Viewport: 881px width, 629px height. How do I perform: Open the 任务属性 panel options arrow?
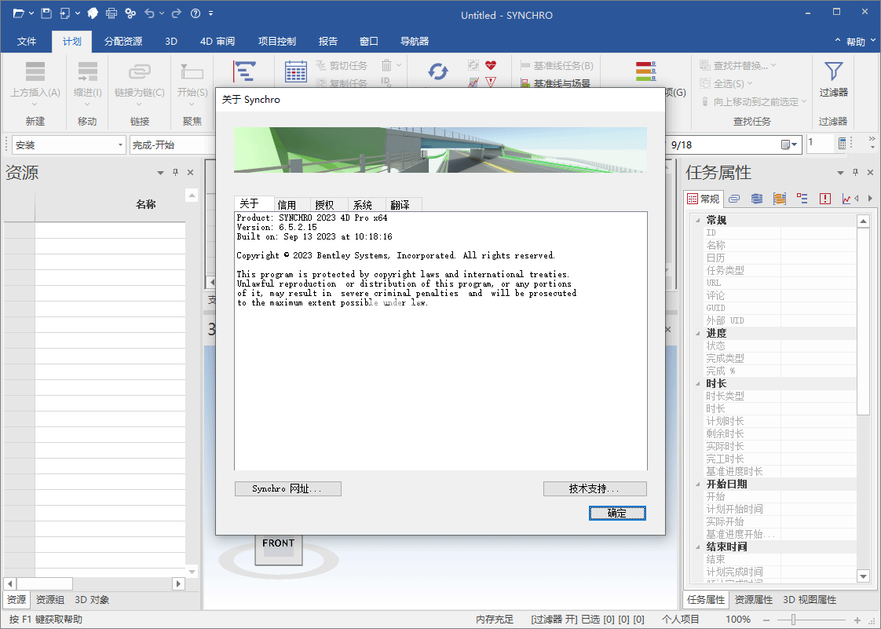tap(840, 173)
